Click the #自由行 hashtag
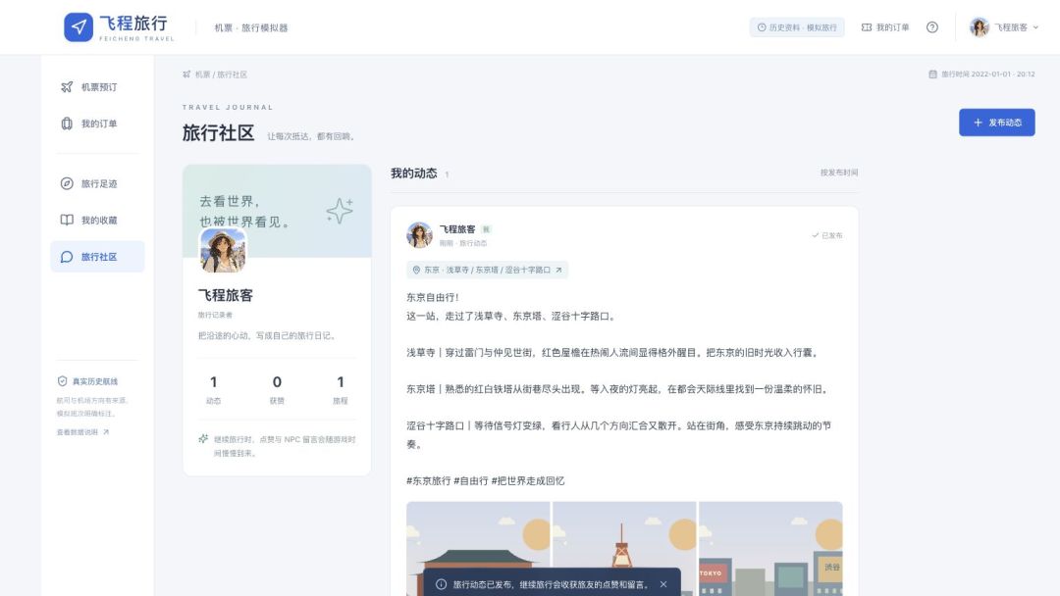Image resolution: width=1060 pixels, height=596 pixels. [471, 480]
